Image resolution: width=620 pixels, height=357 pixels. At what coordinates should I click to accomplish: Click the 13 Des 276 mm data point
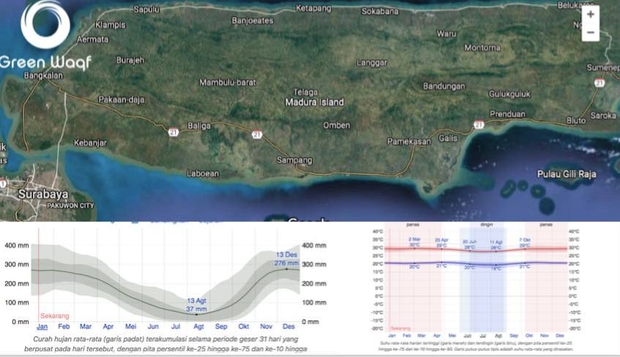tap(286, 269)
